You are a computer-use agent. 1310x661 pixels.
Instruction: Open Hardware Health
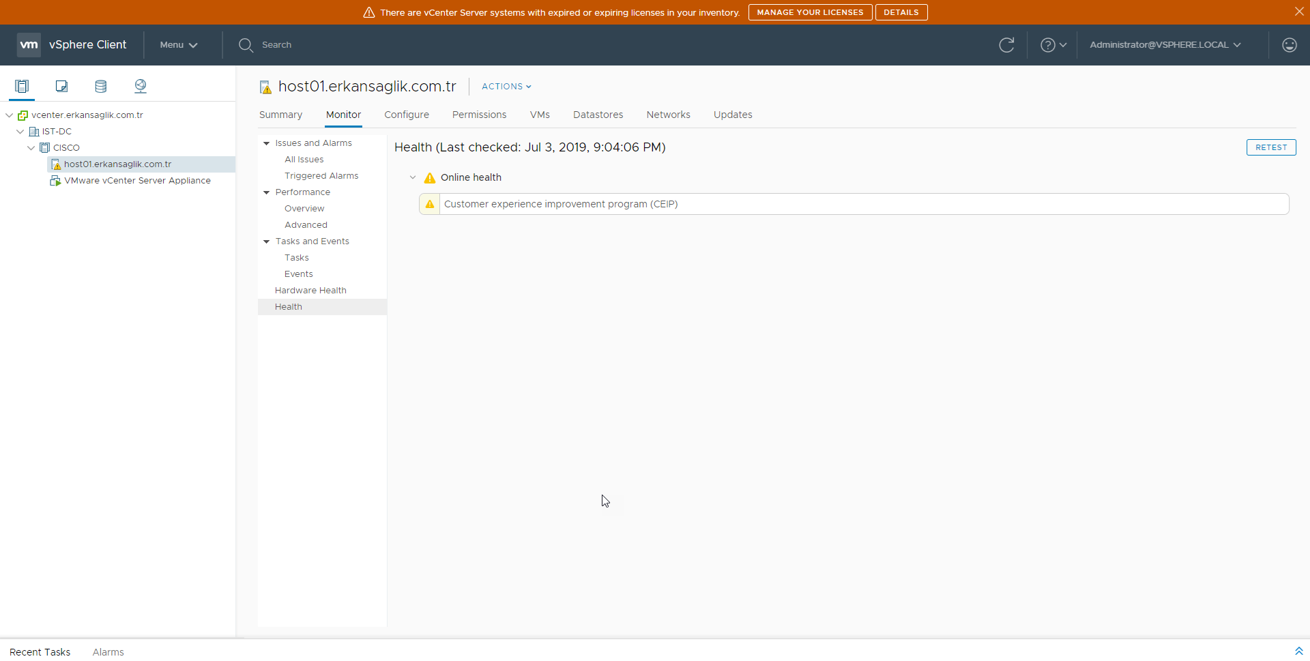point(310,291)
